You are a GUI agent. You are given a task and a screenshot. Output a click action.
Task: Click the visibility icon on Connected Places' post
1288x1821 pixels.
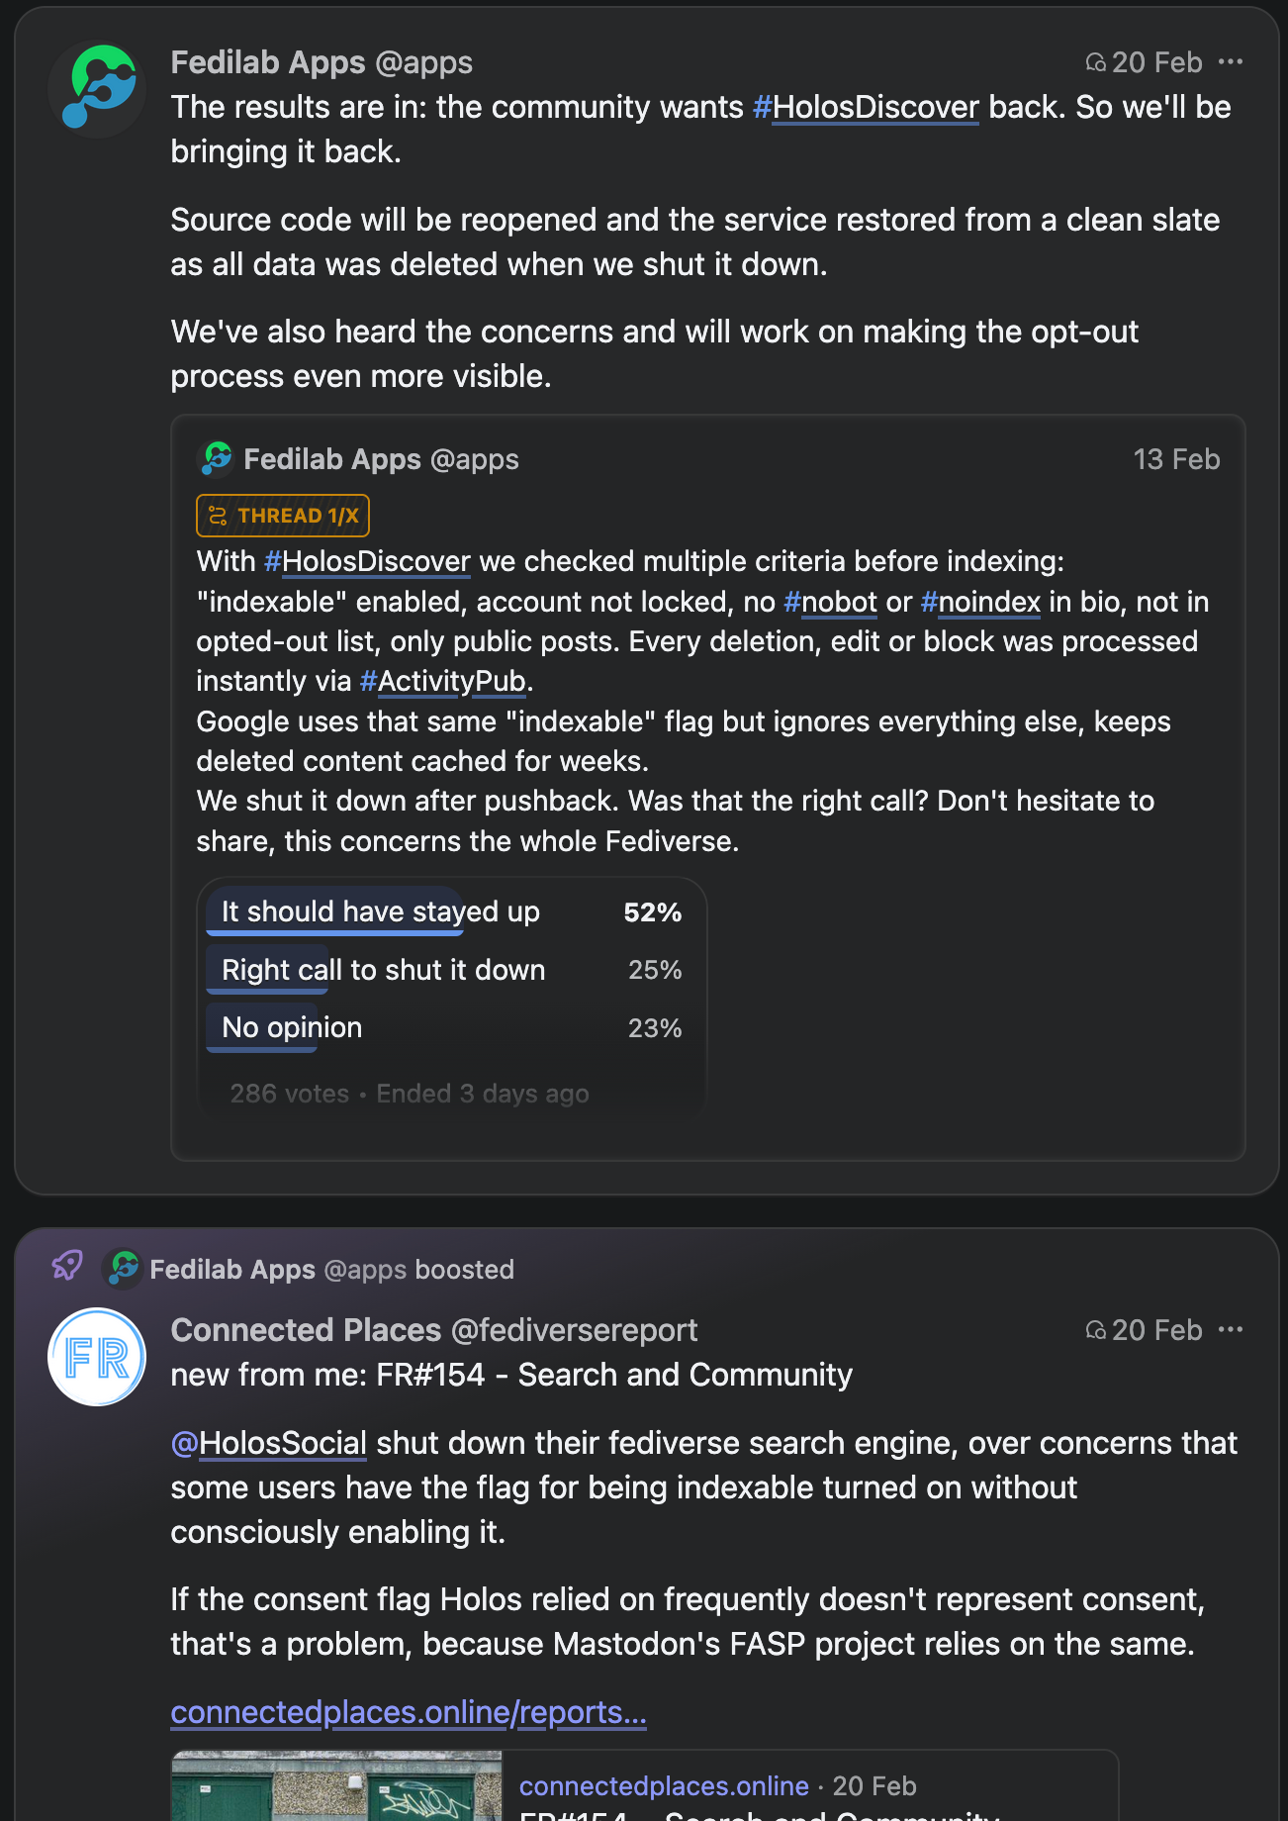point(1094,1330)
